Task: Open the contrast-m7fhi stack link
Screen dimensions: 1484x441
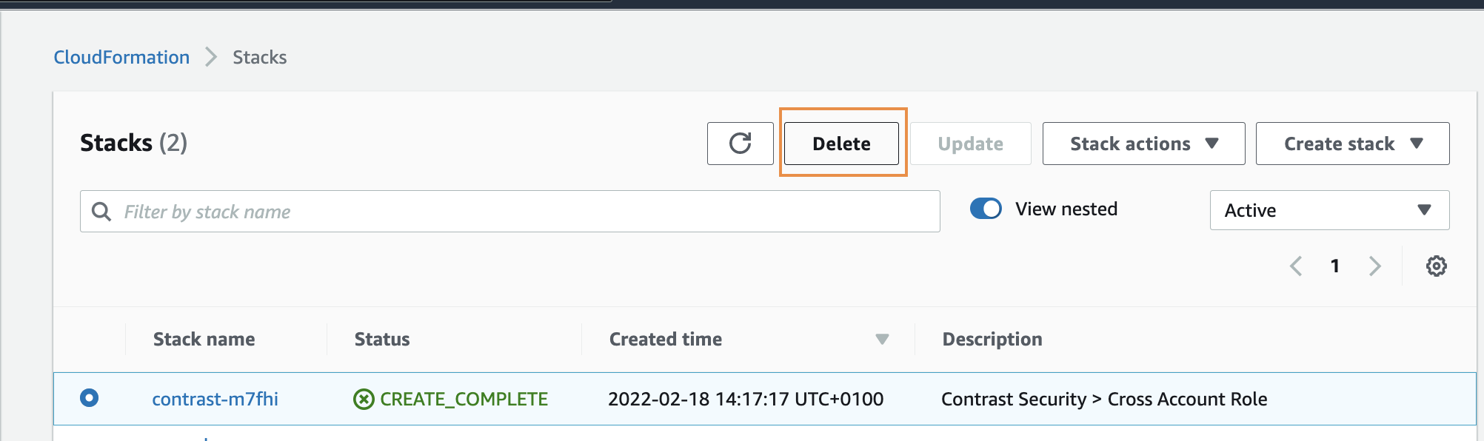Action: [215, 400]
